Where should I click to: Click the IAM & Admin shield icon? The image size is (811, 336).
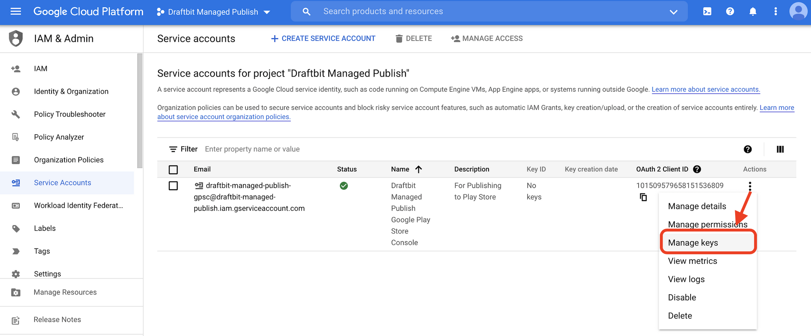pos(16,39)
